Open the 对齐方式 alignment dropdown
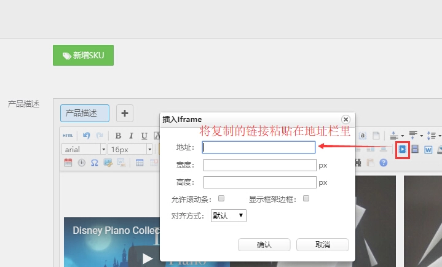This screenshot has height=267, width=442. pyautogui.click(x=228, y=215)
